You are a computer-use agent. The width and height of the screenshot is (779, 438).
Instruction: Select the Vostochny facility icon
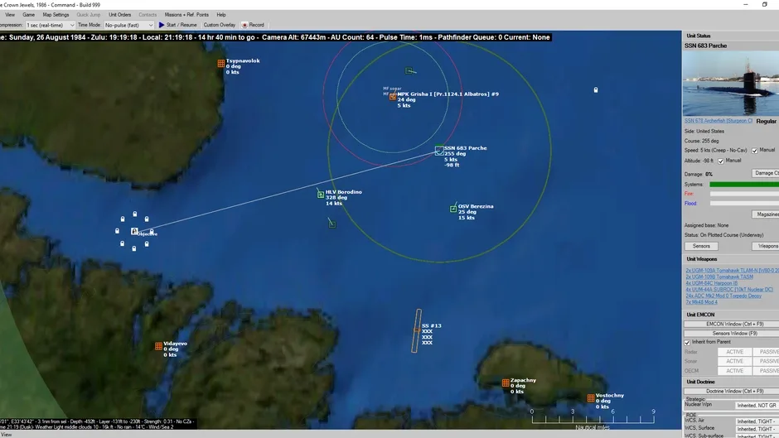point(591,398)
